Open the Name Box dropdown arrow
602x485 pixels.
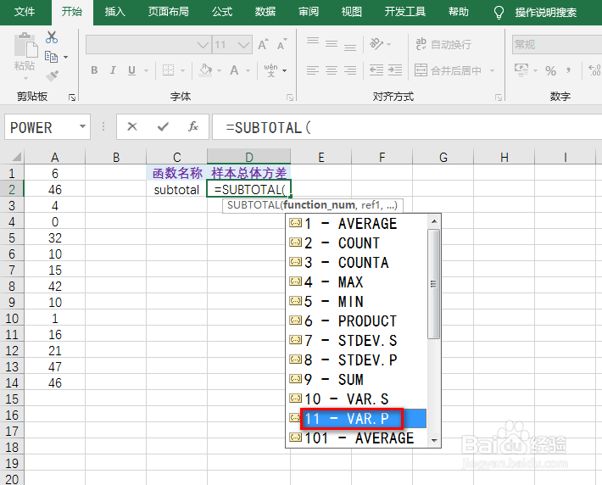82,126
